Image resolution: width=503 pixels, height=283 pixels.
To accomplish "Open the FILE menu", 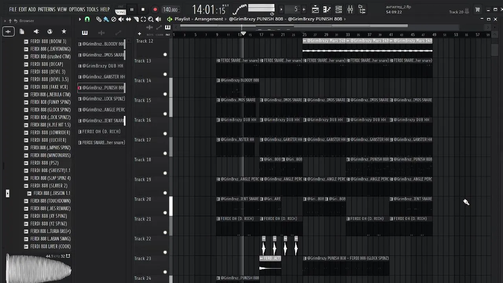I will click(13, 9).
